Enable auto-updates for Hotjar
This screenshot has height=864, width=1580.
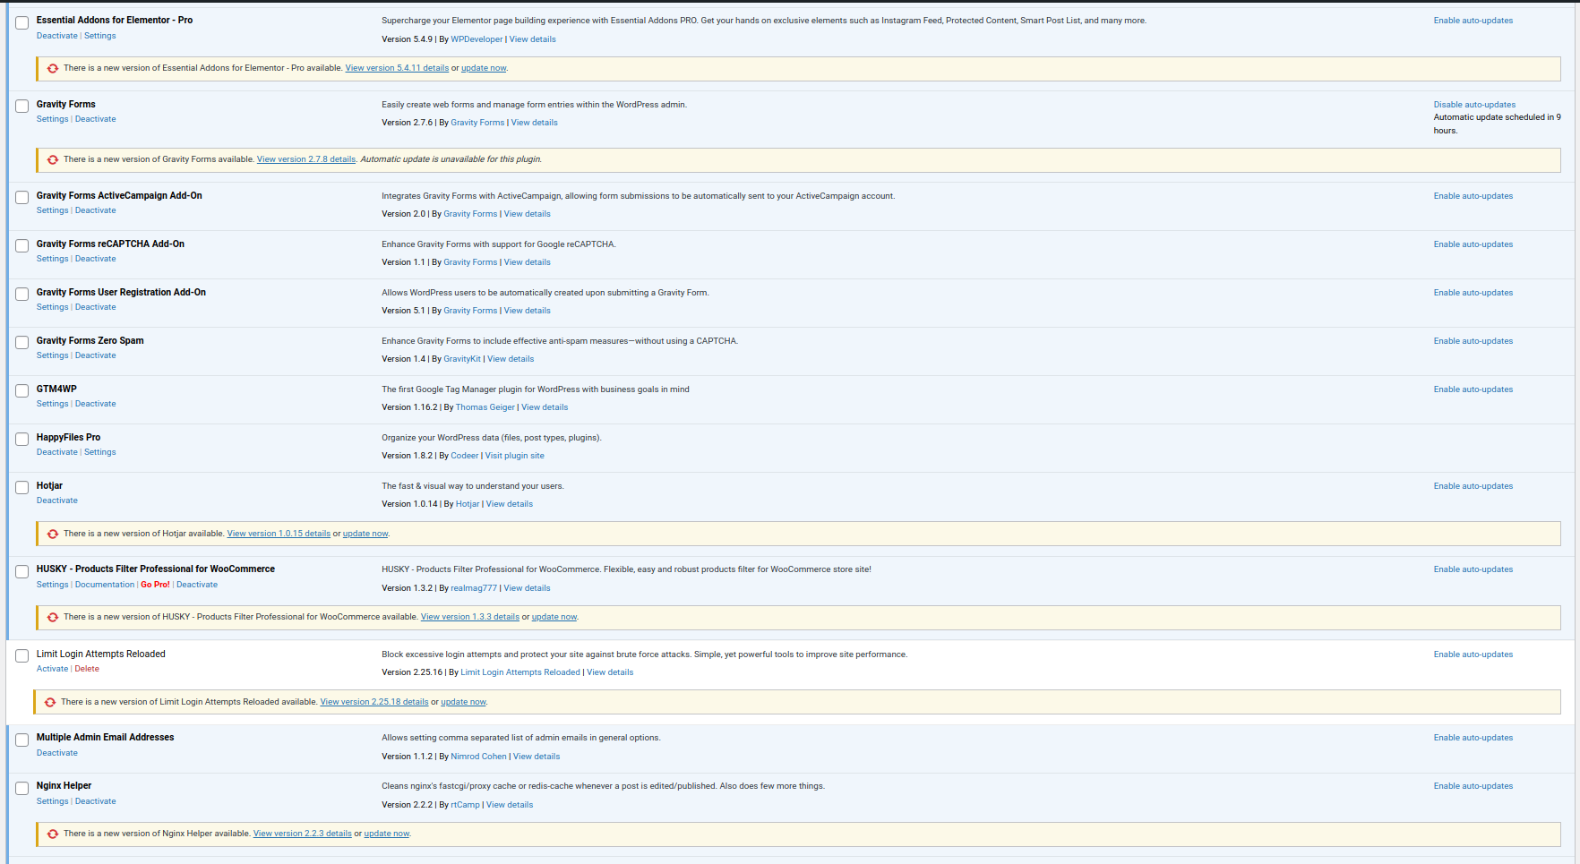click(x=1473, y=486)
